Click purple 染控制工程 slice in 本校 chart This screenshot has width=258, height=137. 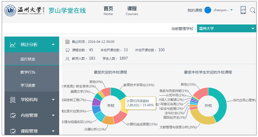coord(96,102)
